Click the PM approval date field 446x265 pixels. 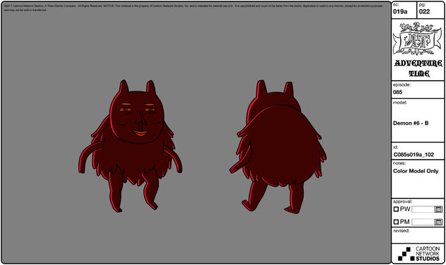[x=423, y=222]
